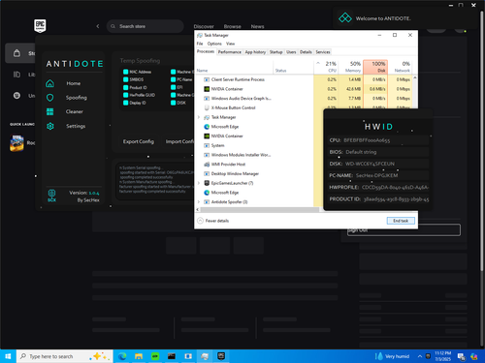Viewport: 485px width, 363px height.
Task: Open the Library icon in Epic launcher
Action: click(16, 75)
